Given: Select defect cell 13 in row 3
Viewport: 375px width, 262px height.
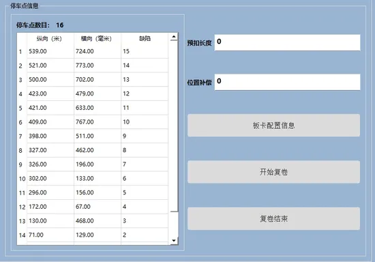Looking at the screenshot, I should [x=145, y=79].
